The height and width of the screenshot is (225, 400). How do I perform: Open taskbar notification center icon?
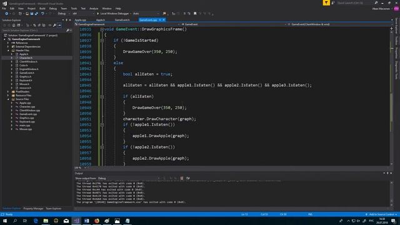click(x=393, y=221)
